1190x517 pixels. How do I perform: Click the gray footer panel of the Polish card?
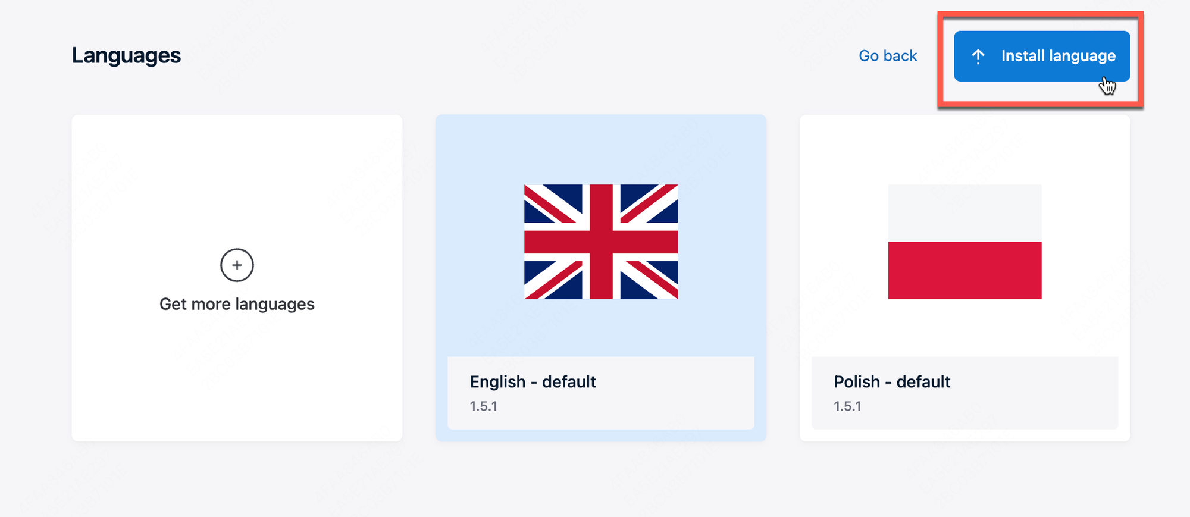[964, 393]
